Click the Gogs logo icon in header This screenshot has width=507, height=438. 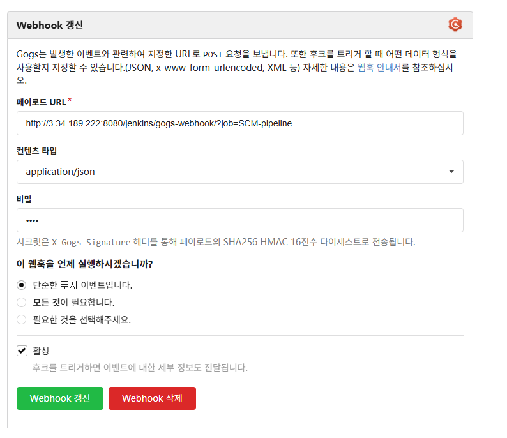click(x=455, y=24)
